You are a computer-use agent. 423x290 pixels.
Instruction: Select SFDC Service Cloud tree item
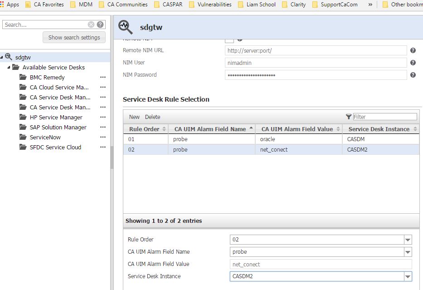click(x=55, y=147)
